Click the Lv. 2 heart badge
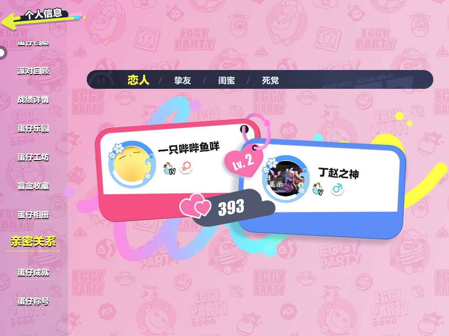 pos(244,162)
